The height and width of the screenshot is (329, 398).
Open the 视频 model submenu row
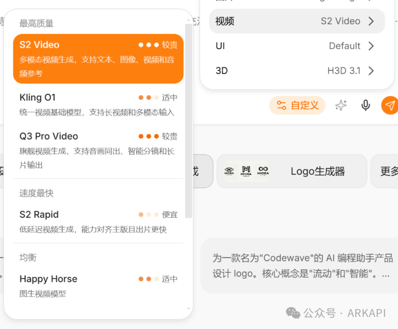(297, 21)
